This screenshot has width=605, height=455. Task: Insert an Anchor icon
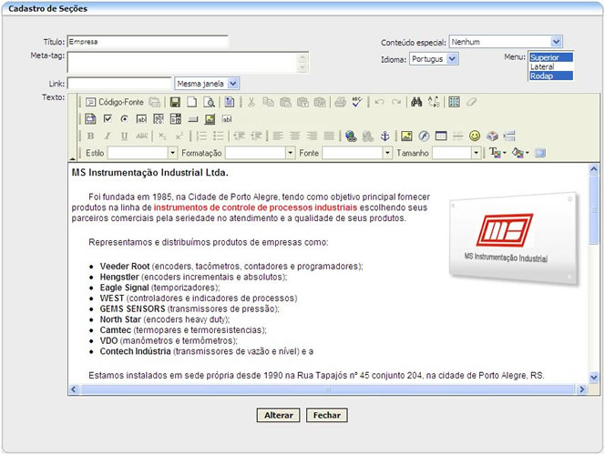pyautogui.click(x=385, y=136)
